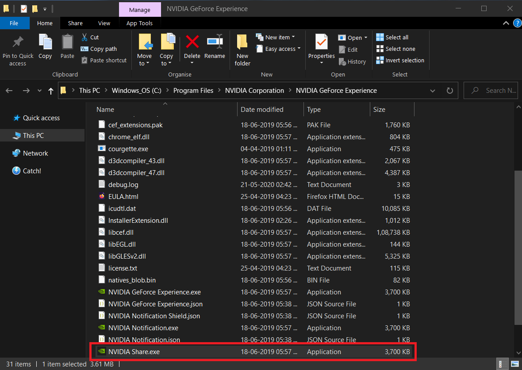Collapse the ribbon with the chevron

pos(506,23)
